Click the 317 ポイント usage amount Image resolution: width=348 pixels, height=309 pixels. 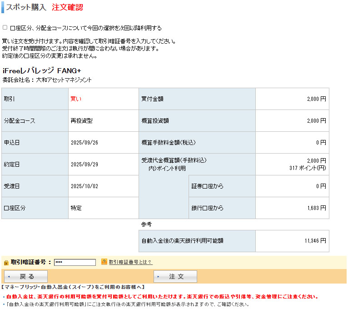click(x=308, y=168)
